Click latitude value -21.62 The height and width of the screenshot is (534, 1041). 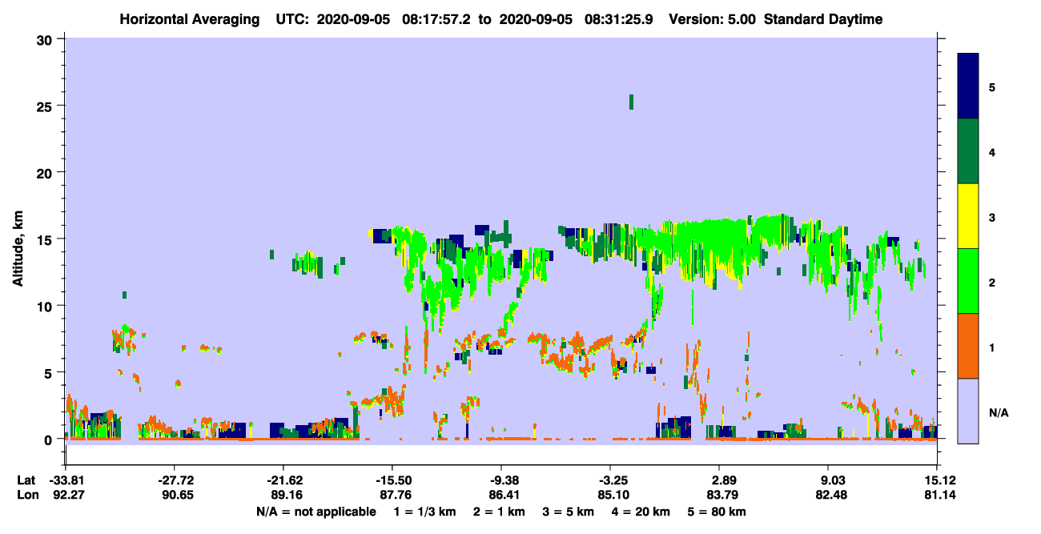[283, 480]
